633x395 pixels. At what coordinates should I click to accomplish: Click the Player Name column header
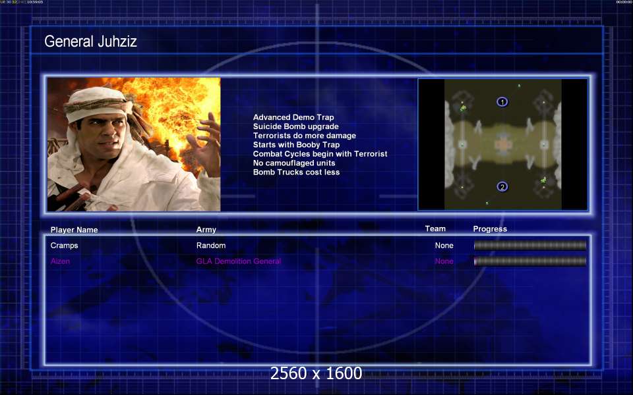pos(74,230)
